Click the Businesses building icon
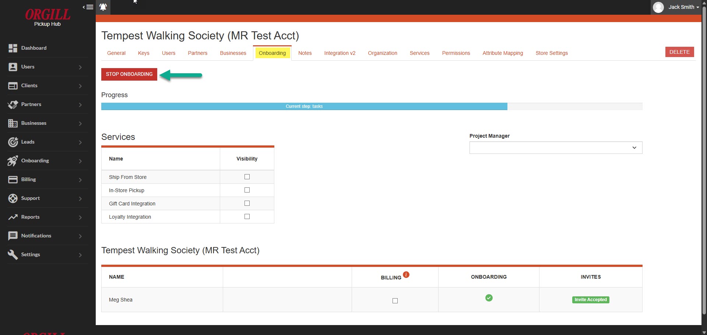The height and width of the screenshot is (335, 707). coord(13,123)
